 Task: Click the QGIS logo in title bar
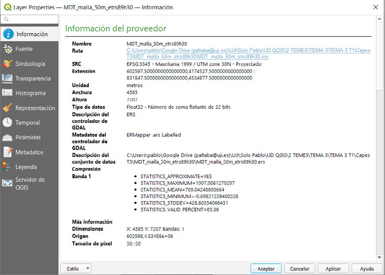coord(8,7)
